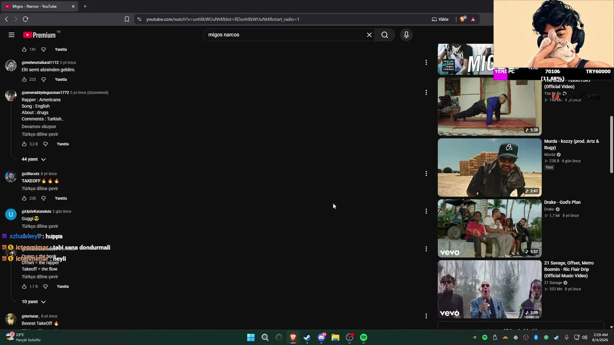The width and height of the screenshot is (614, 345).
Task: Open a new browser tab
Action: point(85,6)
